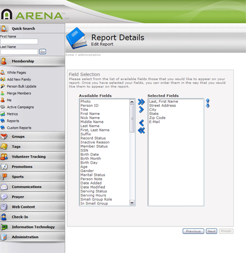Viewport: 246px width, 253px height.
Task: Click the Available Fields scrollbar thumb
Action: click(132, 118)
